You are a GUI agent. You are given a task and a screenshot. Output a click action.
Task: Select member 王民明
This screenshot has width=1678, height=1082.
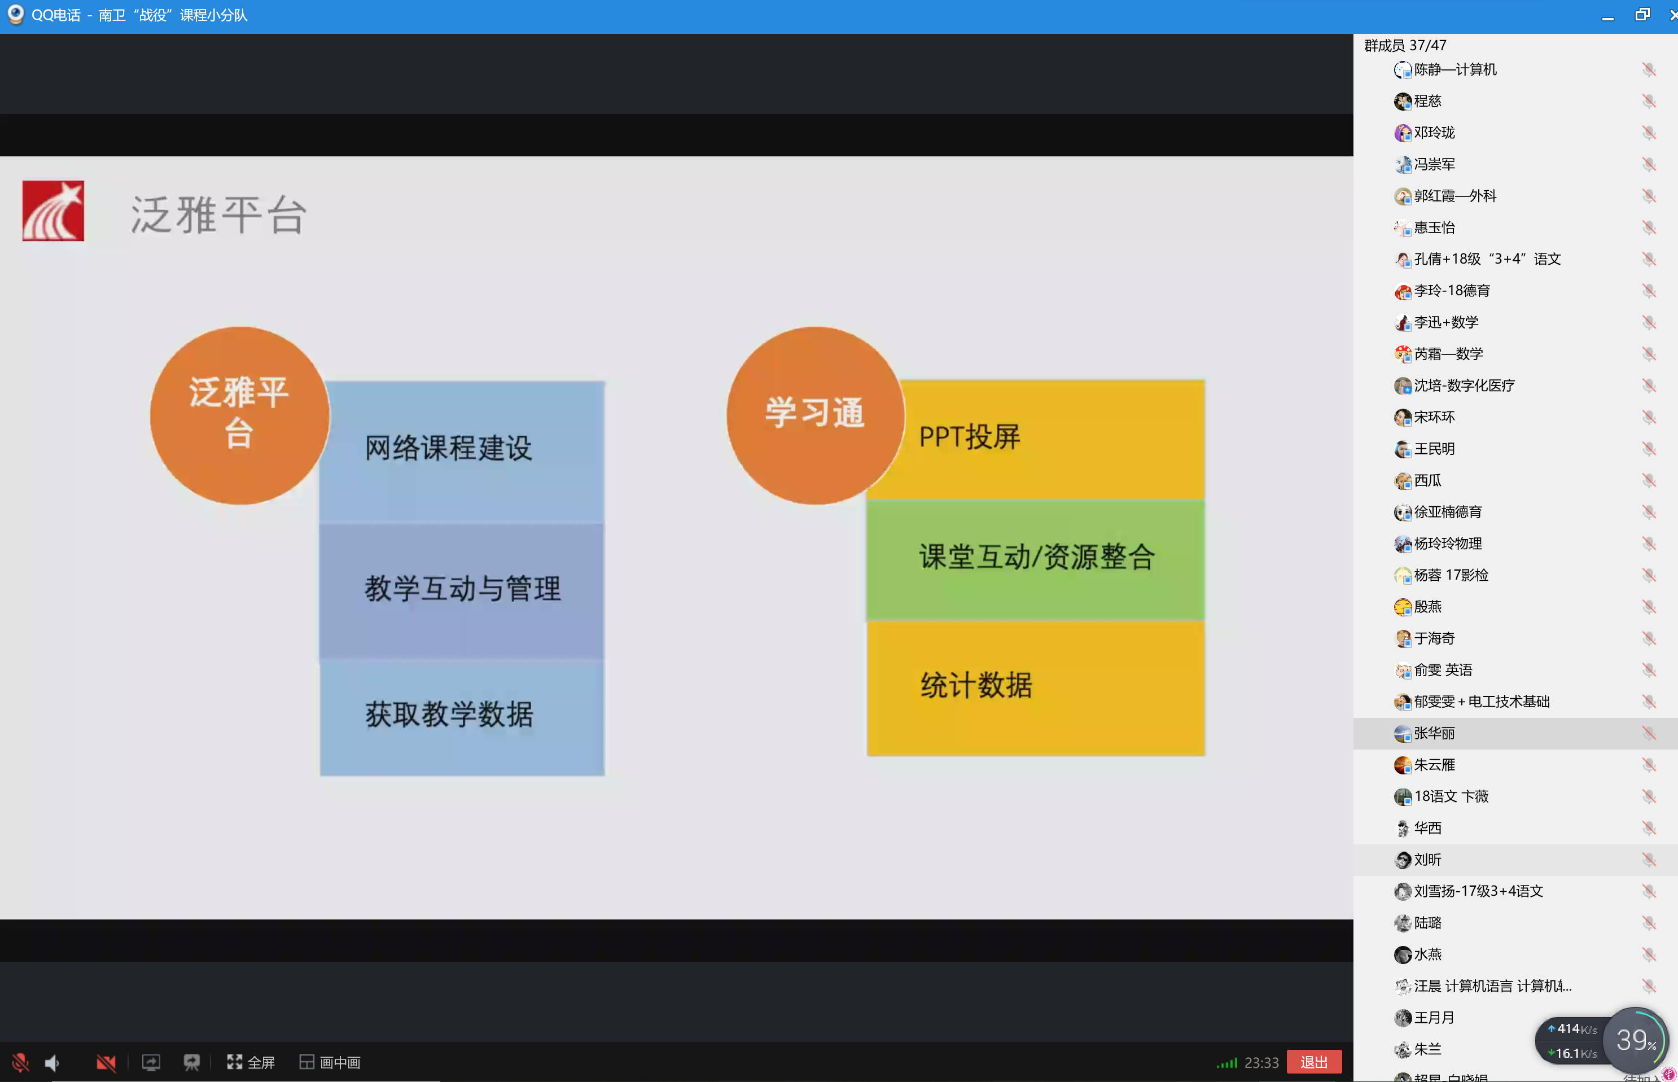click(x=1515, y=449)
